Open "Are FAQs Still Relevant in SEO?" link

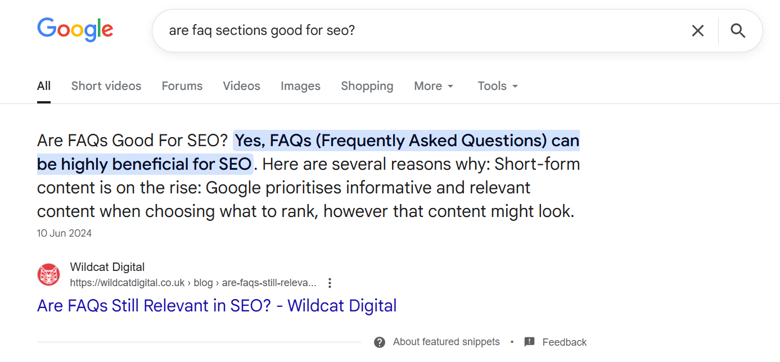pos(217,306)
